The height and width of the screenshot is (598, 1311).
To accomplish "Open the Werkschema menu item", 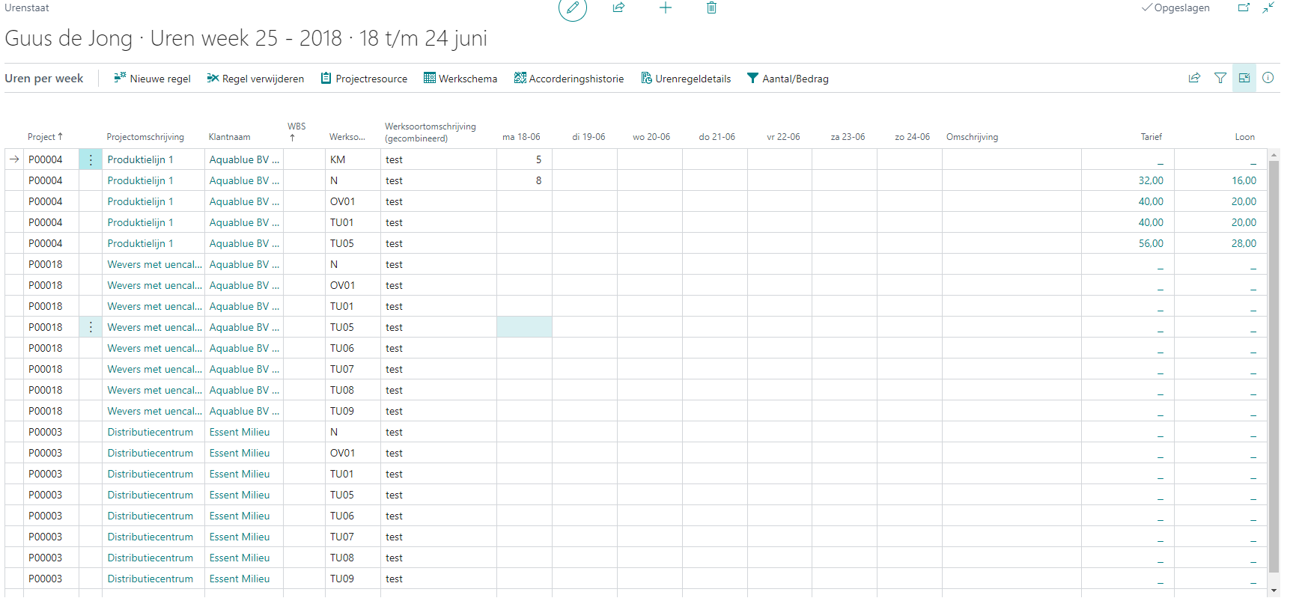I will (x=460, y=79).
